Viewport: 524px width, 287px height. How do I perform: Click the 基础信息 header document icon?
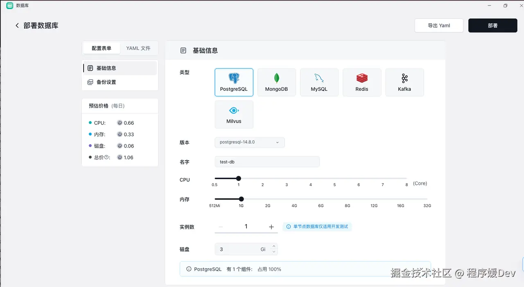point(183,51)
